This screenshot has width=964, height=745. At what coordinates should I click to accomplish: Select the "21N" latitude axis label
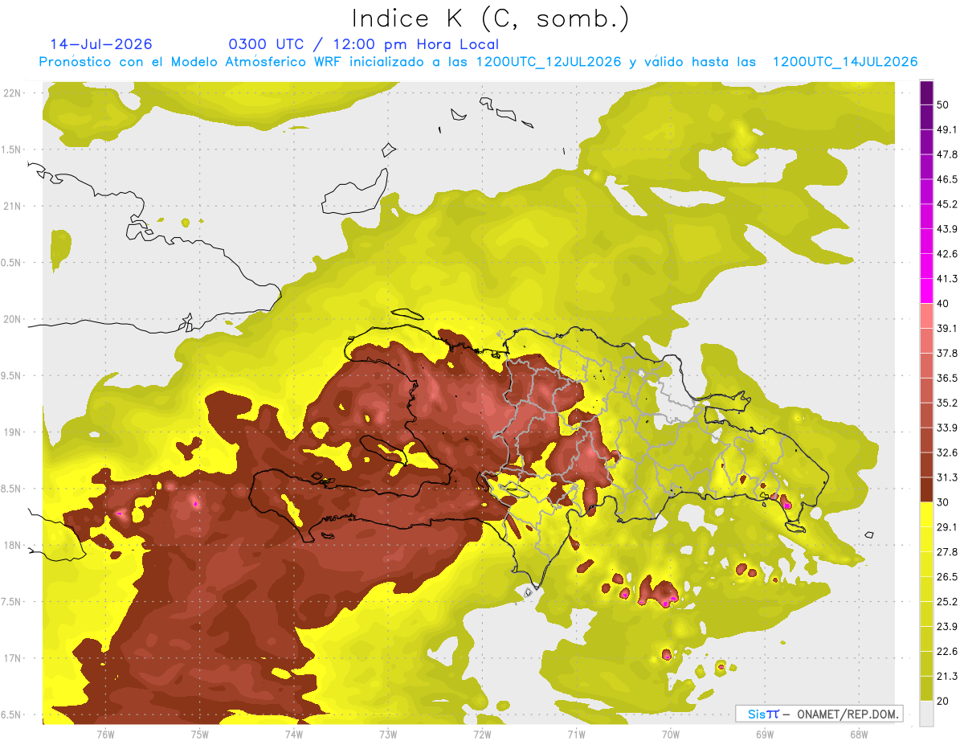click(x=13, y=207)
